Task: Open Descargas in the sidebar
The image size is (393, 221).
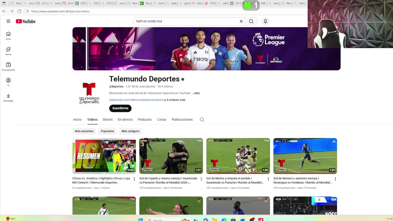Action: (8, 98)
